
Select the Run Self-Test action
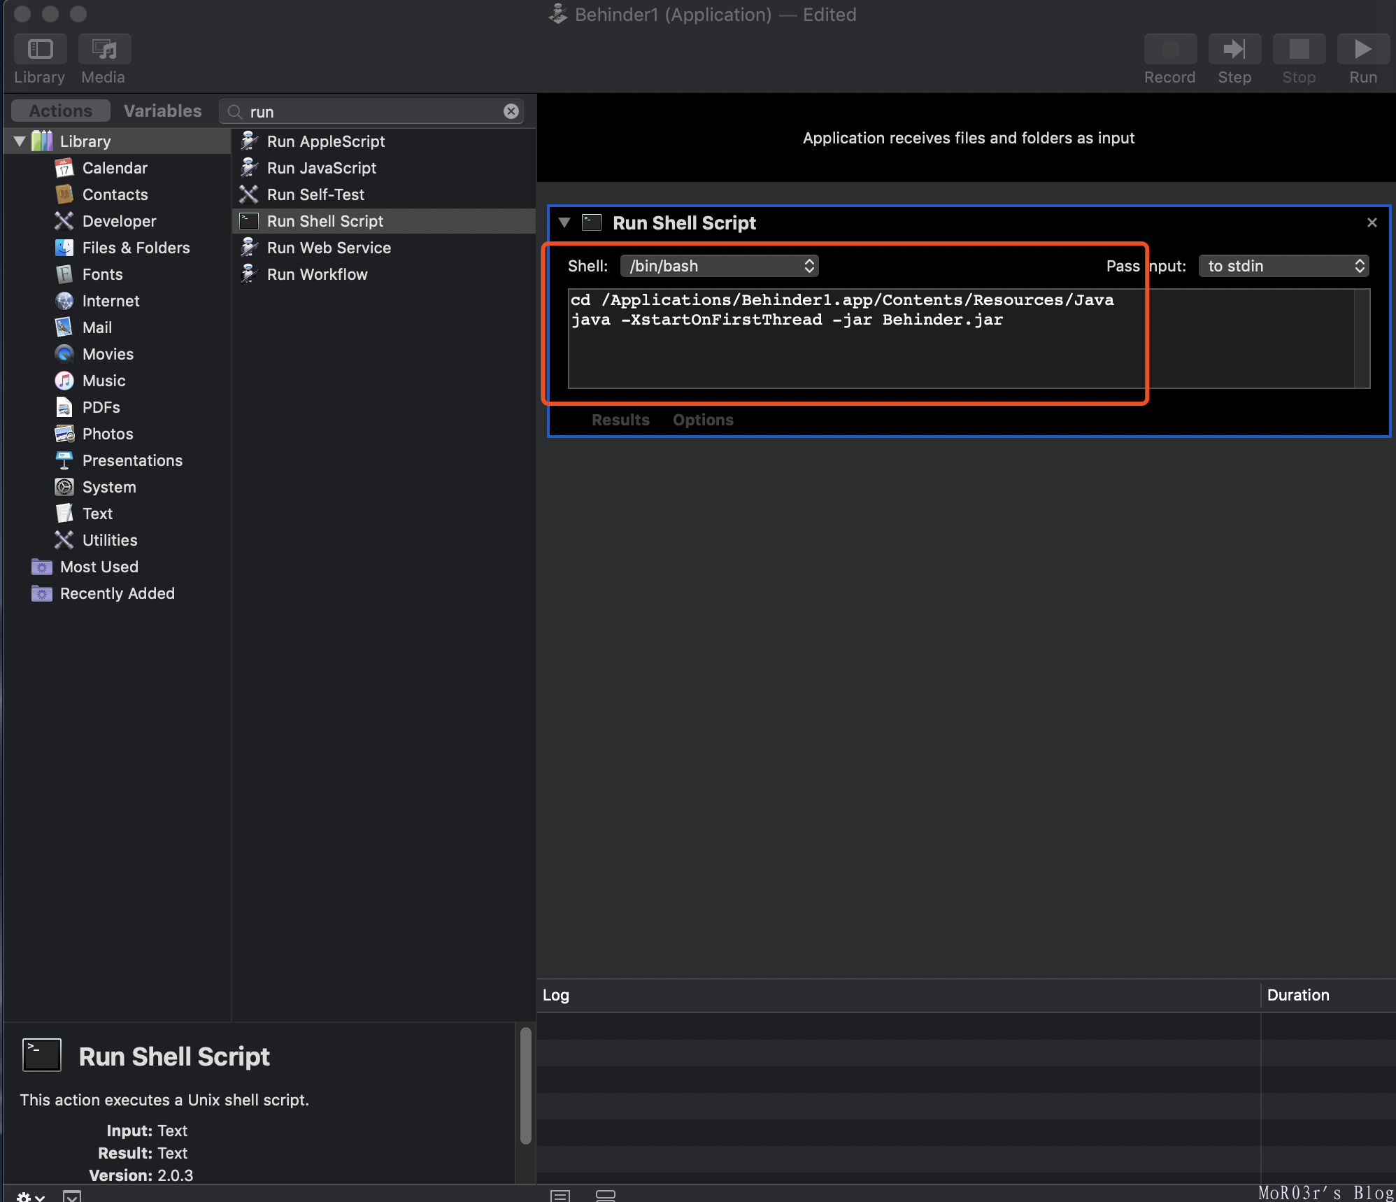click(x=384, y=195)
